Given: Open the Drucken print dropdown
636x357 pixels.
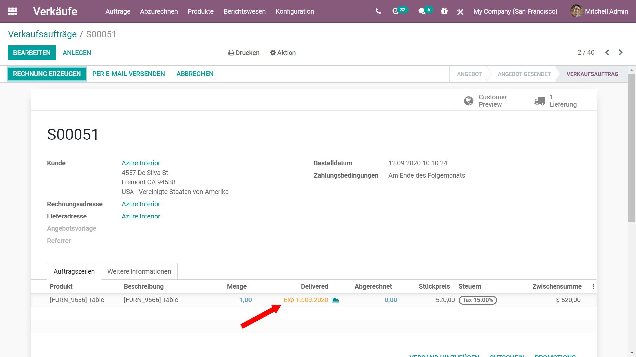Looking at the screenshot, I should point(243,53).
